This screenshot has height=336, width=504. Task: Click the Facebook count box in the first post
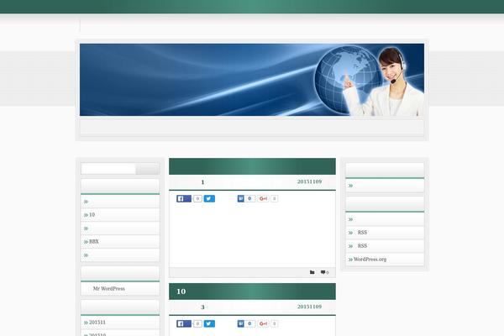point(197,199)
